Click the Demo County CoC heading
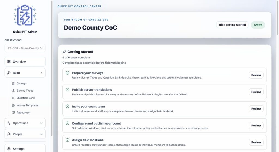The image size is (279, 152). point(90,28)
